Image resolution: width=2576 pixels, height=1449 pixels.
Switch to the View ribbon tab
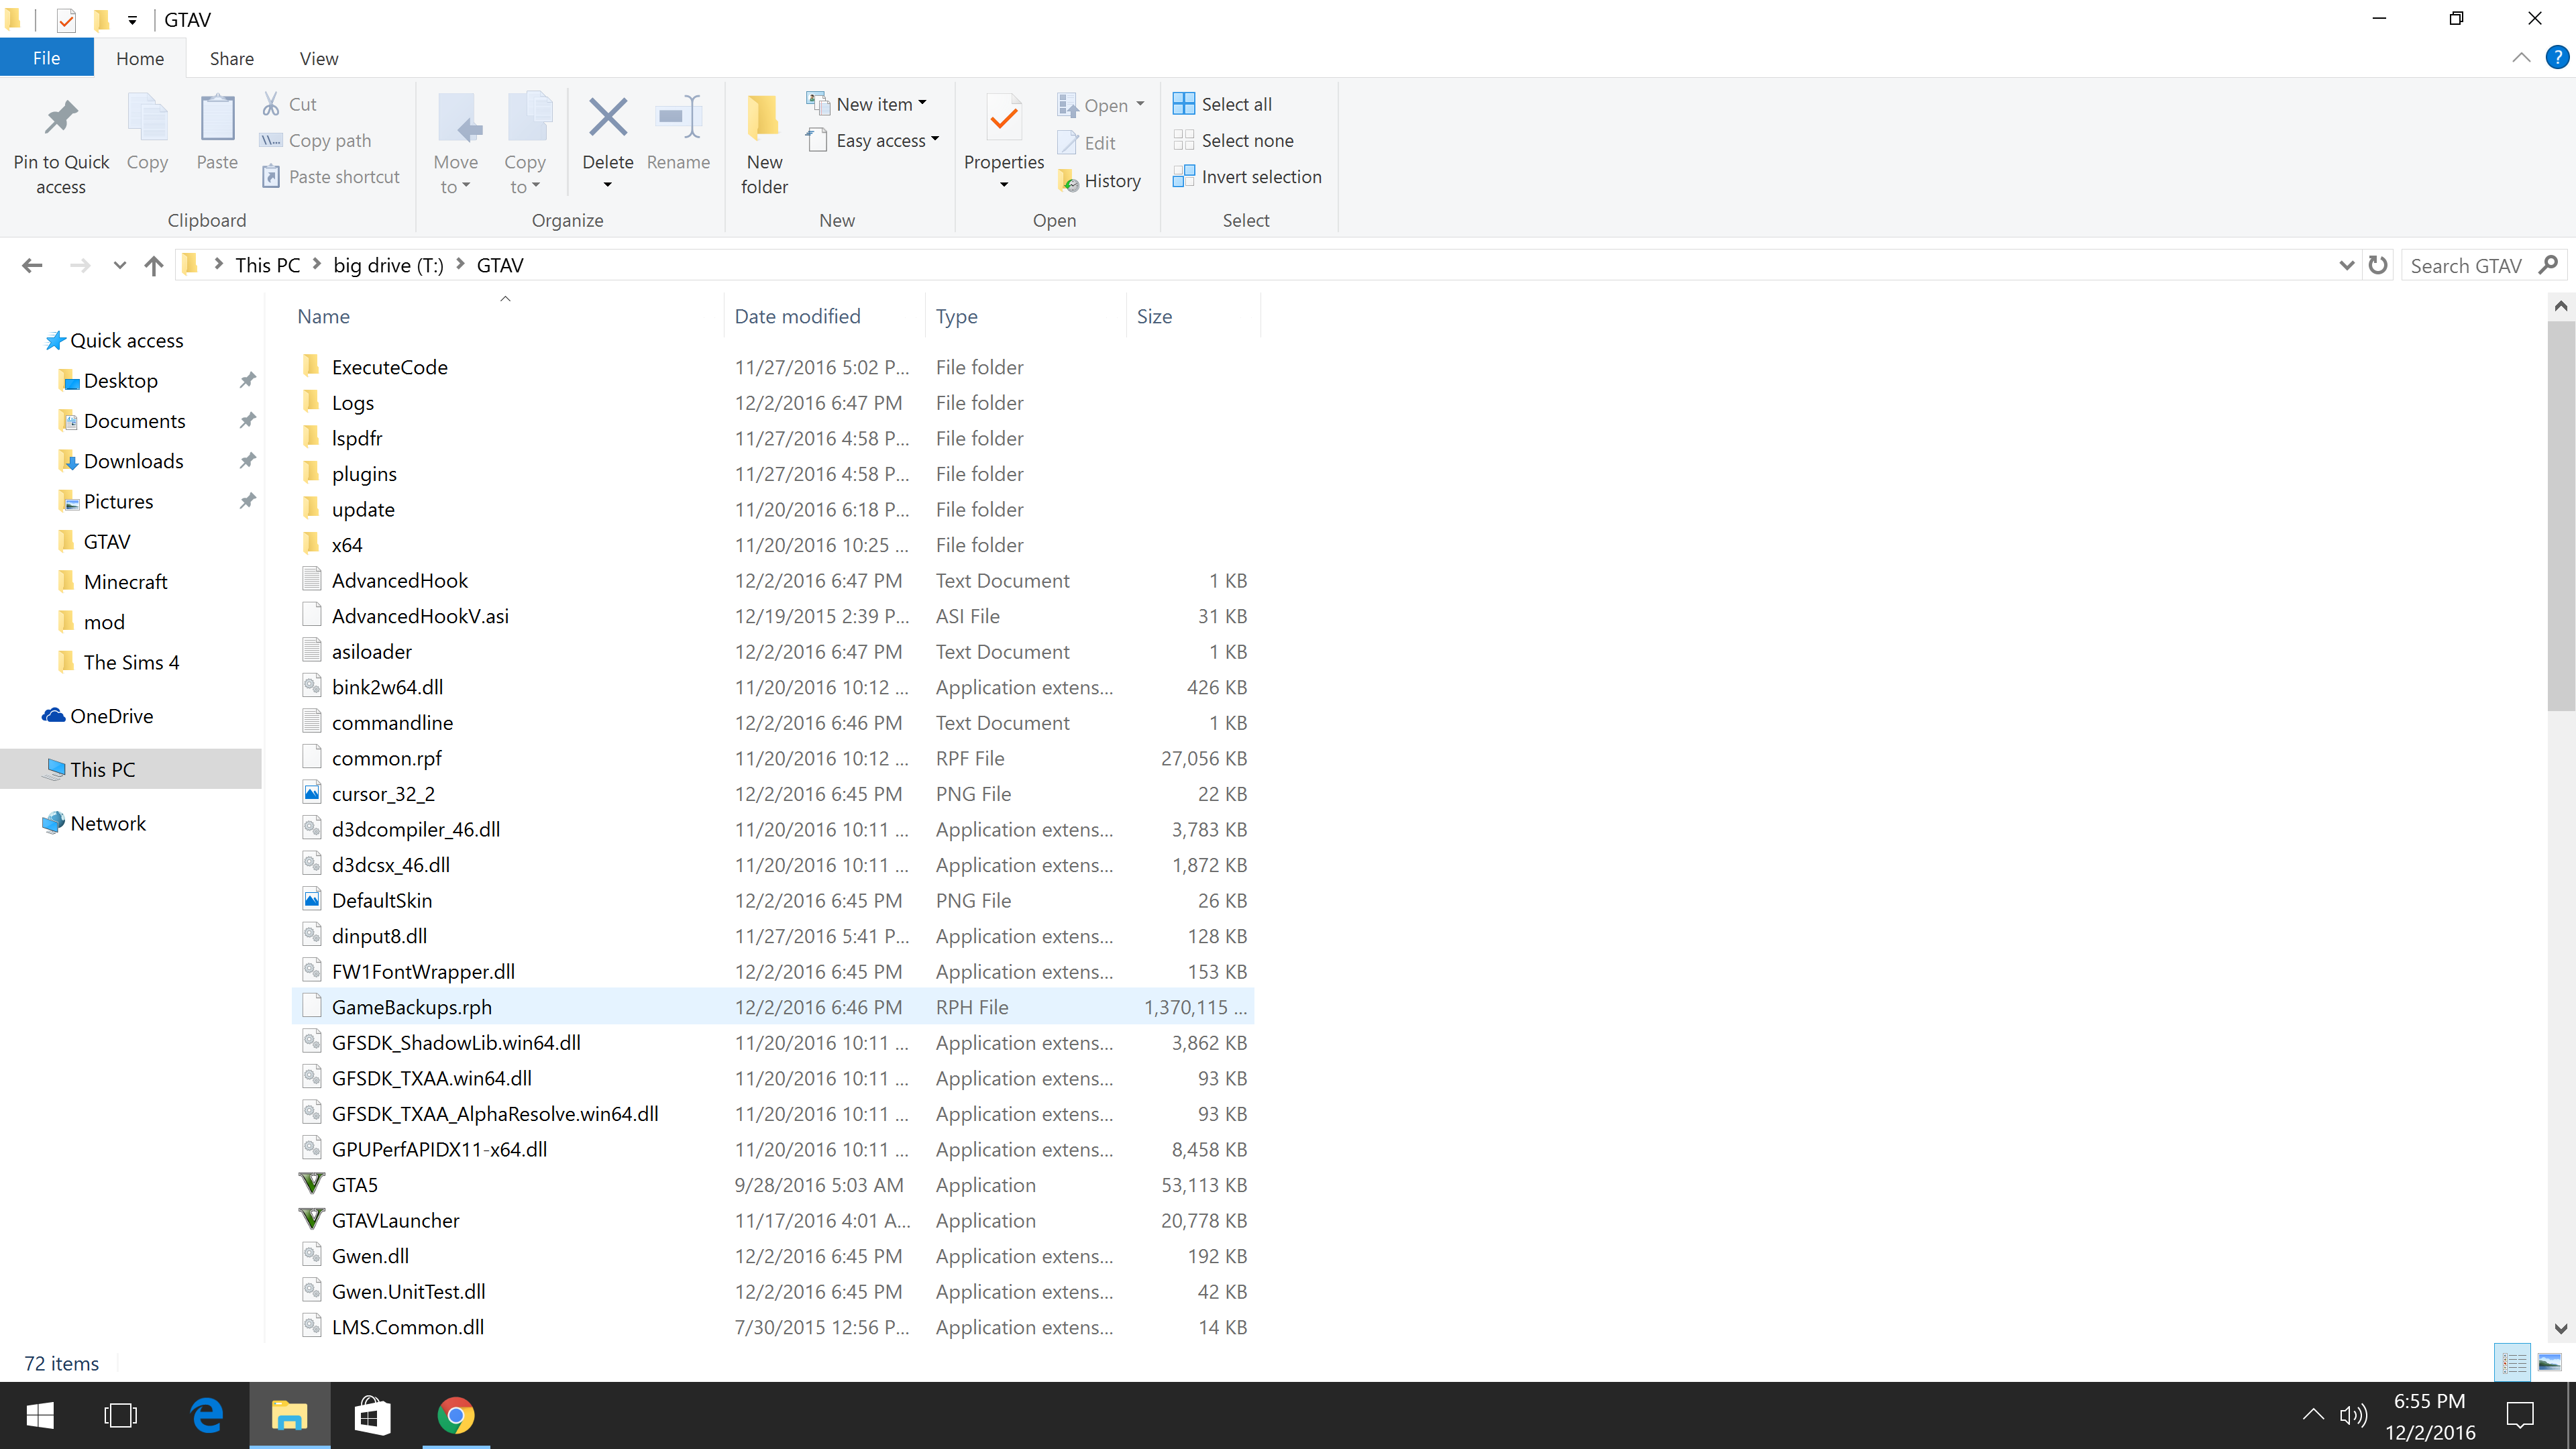click(x=318, y=58)
